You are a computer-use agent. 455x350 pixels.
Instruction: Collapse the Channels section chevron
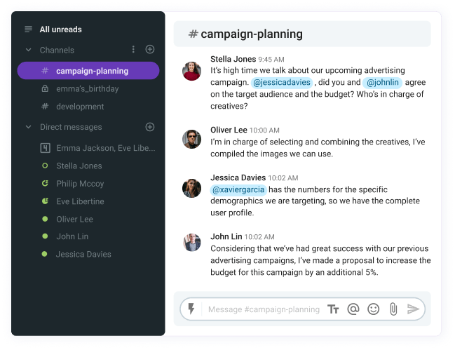tap(28, 50)
